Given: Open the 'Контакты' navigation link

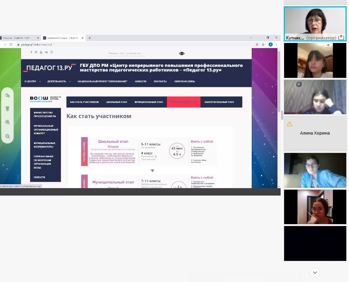Looking at the screenshot, I should [160, 81].
